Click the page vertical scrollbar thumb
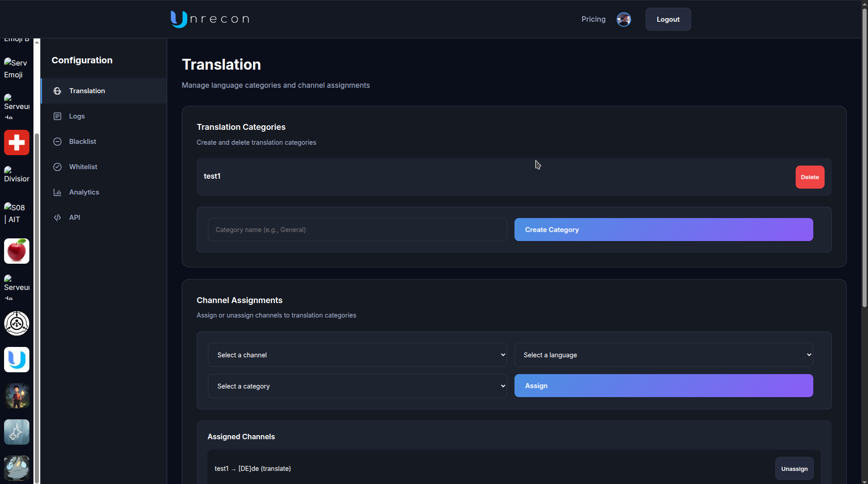Screen dimensions: 868x484 click(x=864, y=158)
